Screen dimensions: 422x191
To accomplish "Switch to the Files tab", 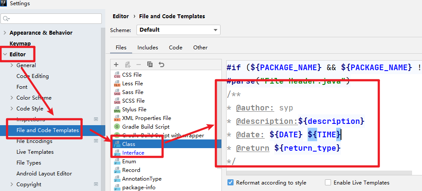I will point(121,48).
